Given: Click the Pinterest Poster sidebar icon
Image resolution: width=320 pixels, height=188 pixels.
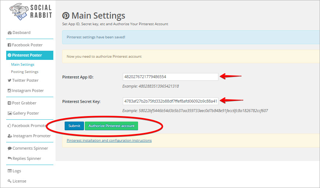Looking at the screenshot, I should pos(9,55).
